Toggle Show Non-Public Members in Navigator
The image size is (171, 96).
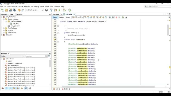(14, 88)
